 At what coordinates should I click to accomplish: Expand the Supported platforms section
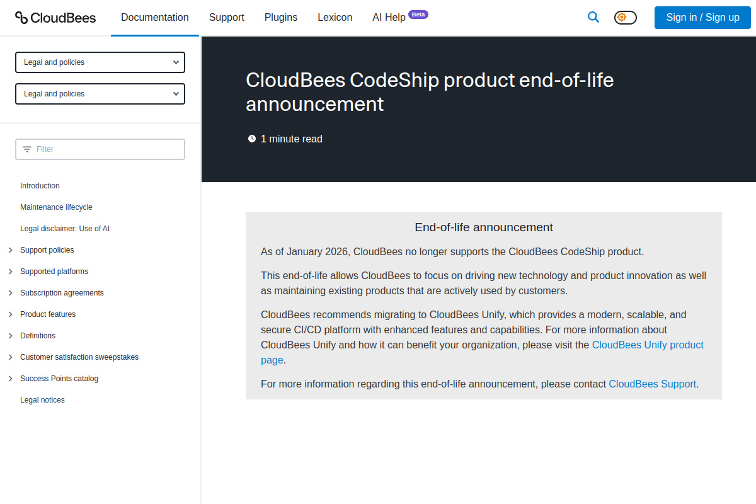(10, 272)
